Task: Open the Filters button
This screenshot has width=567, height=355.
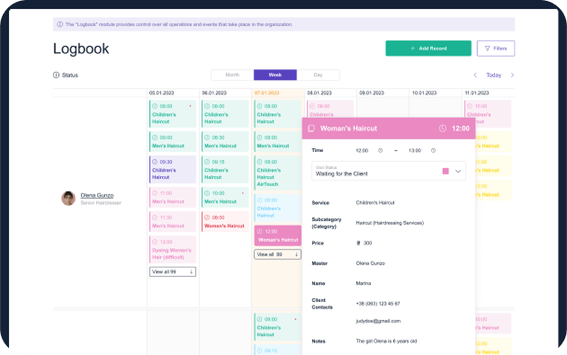Action: (495, 49)
